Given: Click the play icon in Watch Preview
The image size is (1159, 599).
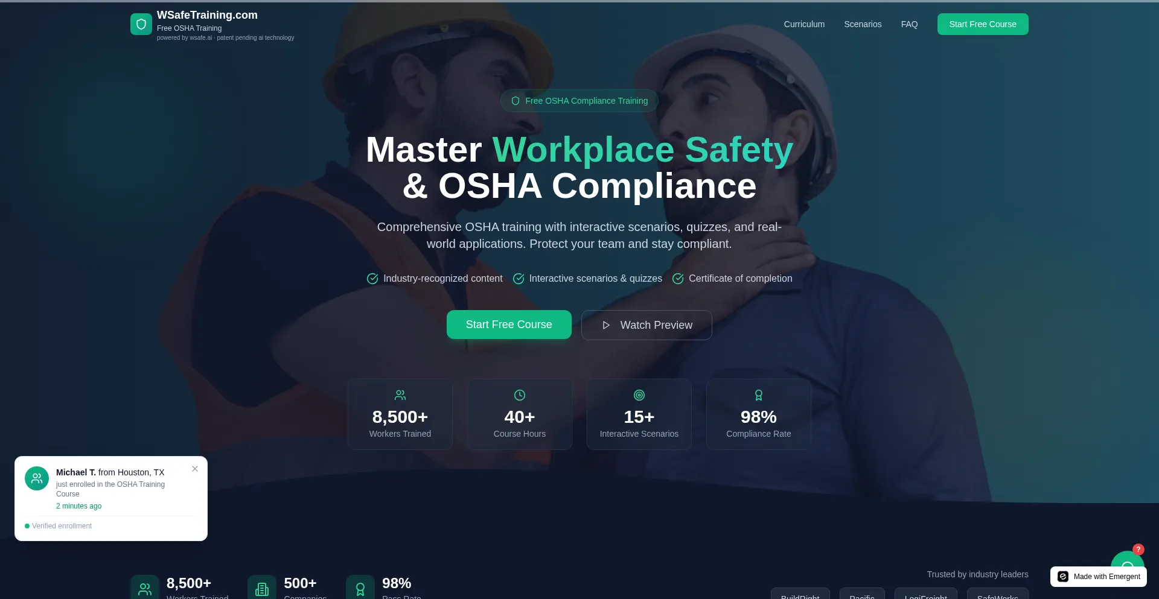Looking at the screenshot, I should [606, 325].
